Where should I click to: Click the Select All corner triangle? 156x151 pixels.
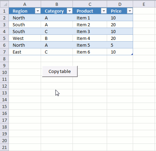pyautogui.click(x=4, y=4)
